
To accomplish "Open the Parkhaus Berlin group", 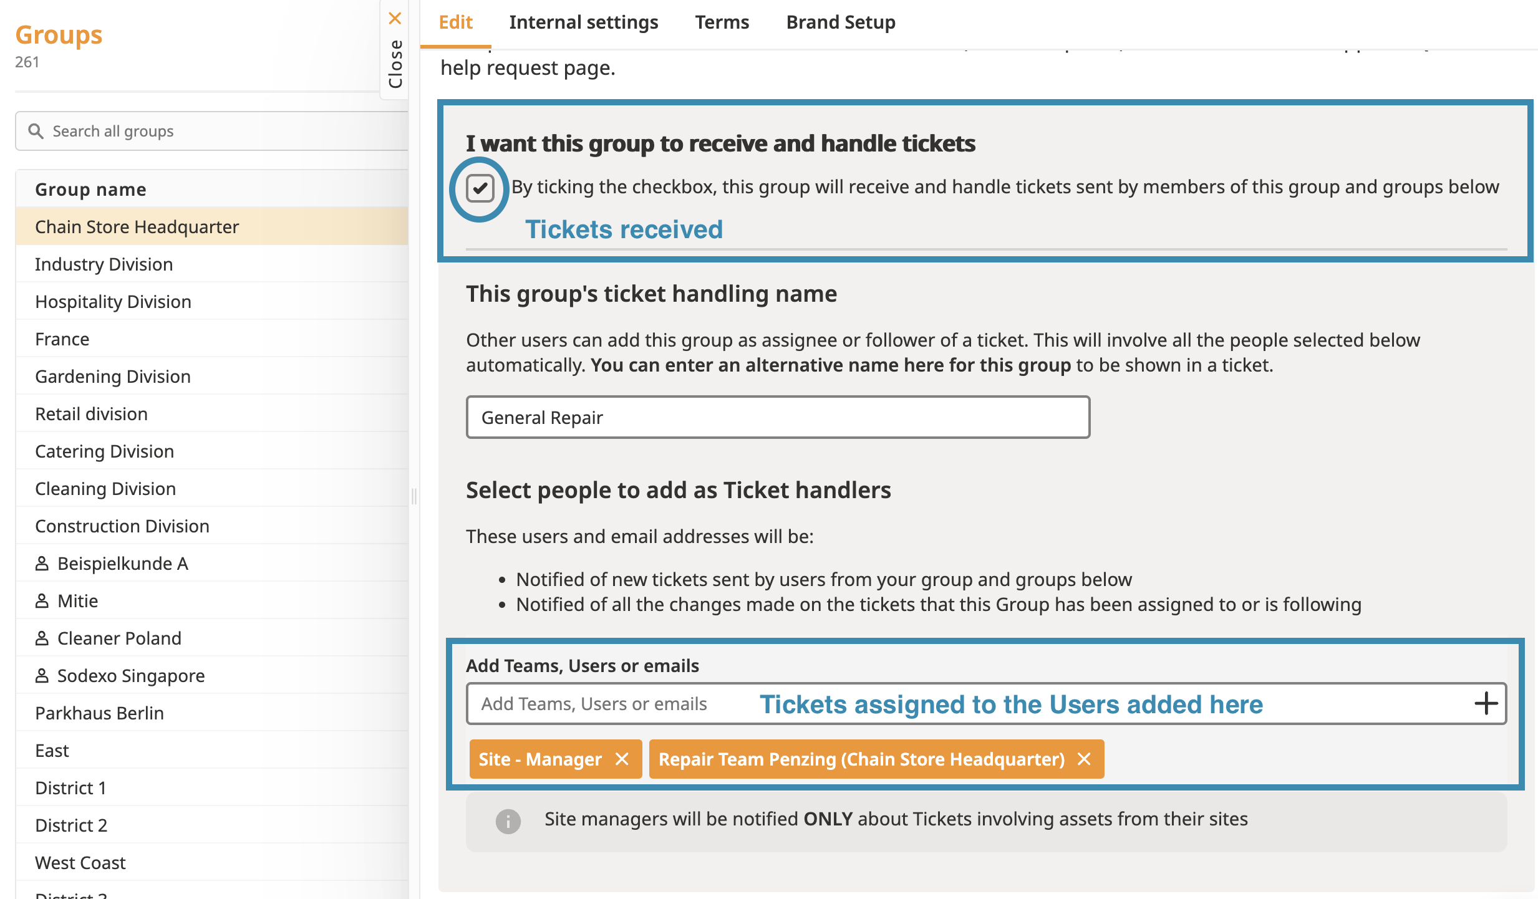I will point(100,713).
